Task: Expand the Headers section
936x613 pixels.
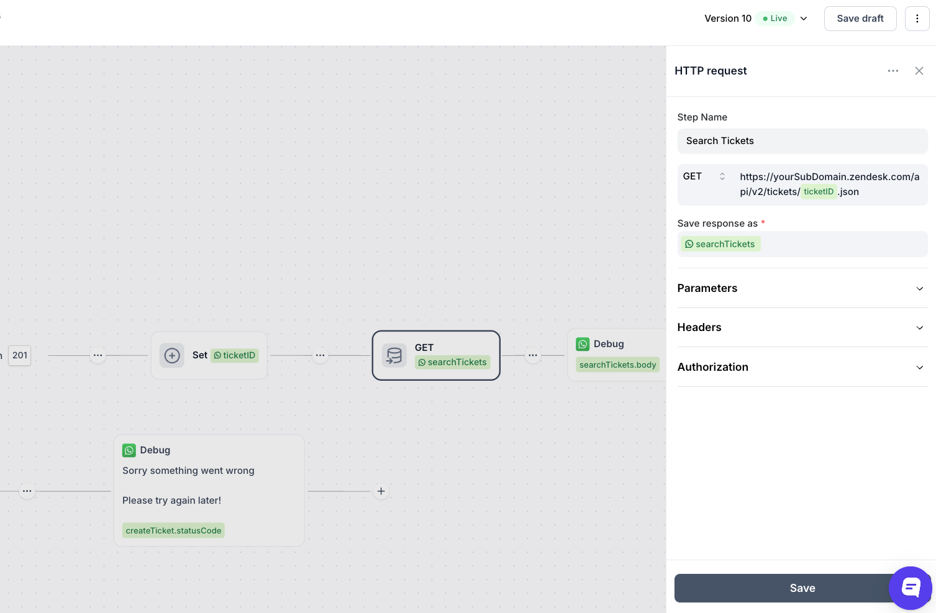Action: [802, 327]
